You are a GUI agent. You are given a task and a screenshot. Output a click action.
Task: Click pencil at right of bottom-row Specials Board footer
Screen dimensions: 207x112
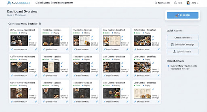(x=67, y=102)
